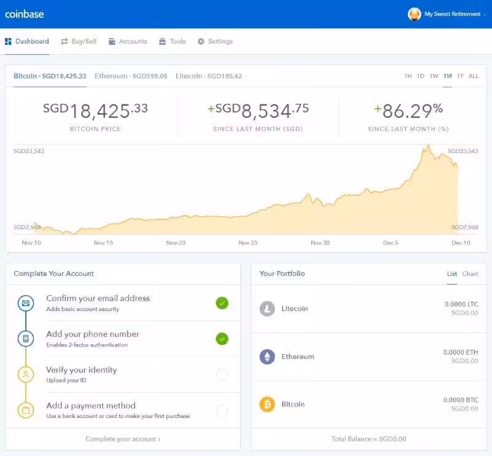
Task: Click the Complete your account link
Action: (122, 439)
